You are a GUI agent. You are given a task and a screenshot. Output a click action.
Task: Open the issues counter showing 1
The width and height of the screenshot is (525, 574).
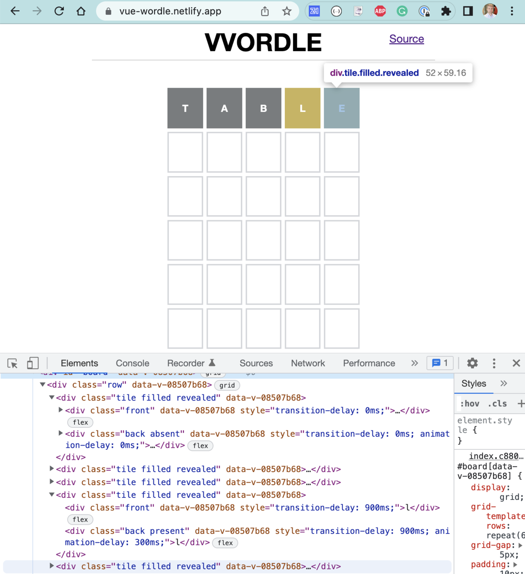pos(440,363)
